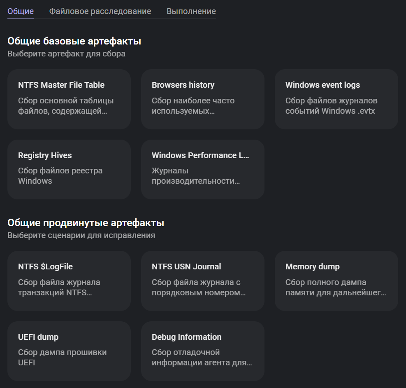406x388 pixels.
Task: Open the Файловое расследование tab
Action: [x=100, y=11]
